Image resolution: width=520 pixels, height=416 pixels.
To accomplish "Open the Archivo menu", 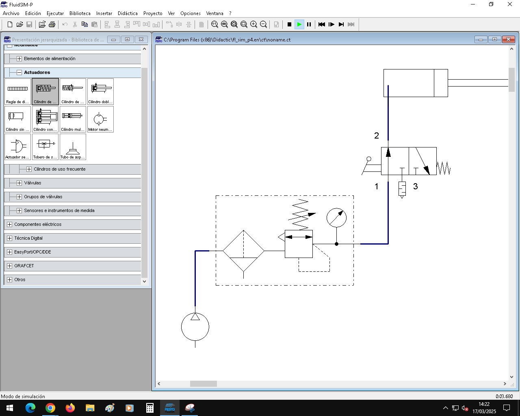I will click(11, 13).
